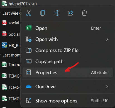The height and width of the screenshot is (108, 115).
Task: Collapse the Last week group
Action: pyautogui.click(x=1, y=13)
